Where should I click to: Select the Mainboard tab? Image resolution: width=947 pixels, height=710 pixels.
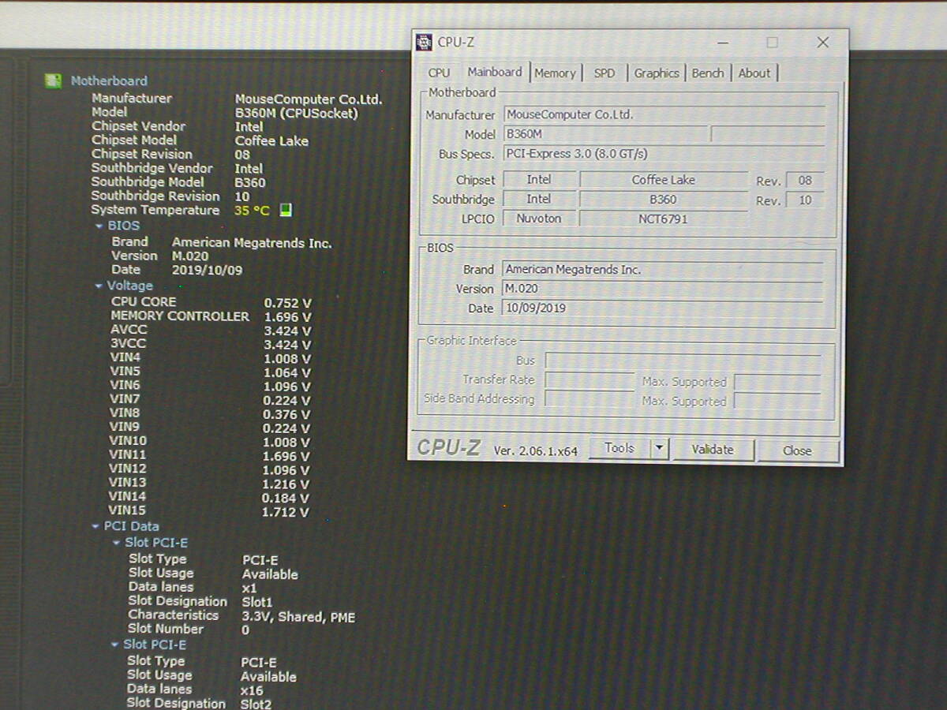(x=495, y=72)
